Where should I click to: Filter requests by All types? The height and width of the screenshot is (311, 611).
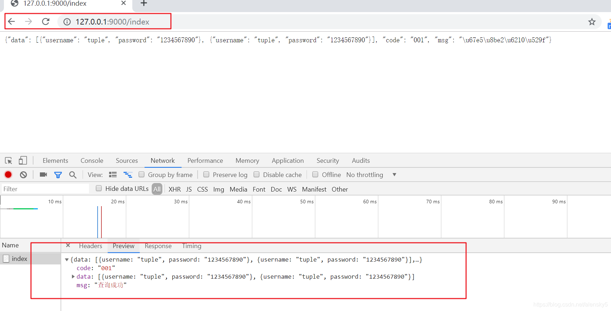[x=157, y=189]
